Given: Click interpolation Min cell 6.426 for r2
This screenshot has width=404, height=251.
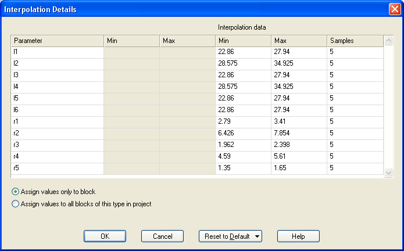Looking at the screenshot, I should (242, 134).
